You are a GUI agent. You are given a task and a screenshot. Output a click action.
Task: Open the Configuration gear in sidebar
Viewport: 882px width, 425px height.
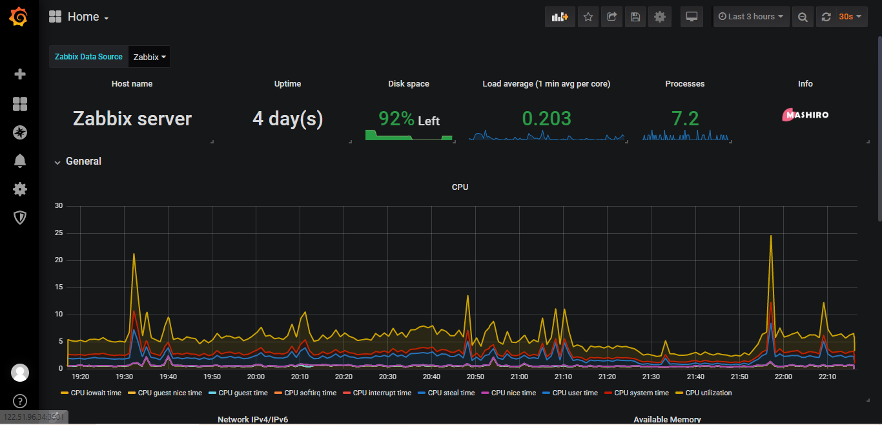point(20,189)
